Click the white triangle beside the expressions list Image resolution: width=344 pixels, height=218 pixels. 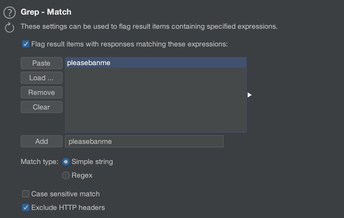pyautogui.click(x=249, y=95)
